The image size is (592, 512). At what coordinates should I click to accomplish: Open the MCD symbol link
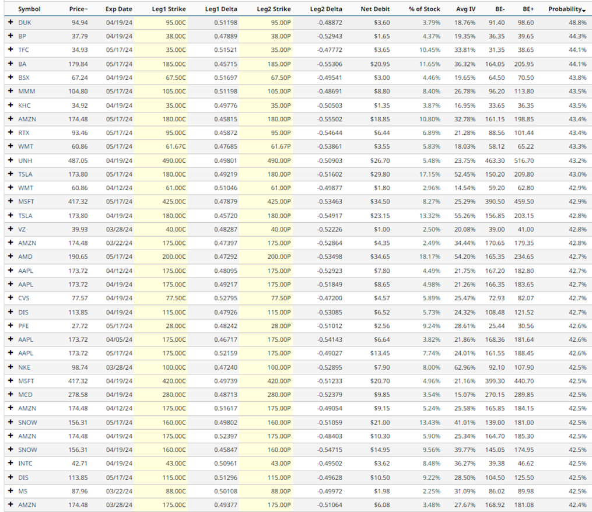click(x=25, y=395)
